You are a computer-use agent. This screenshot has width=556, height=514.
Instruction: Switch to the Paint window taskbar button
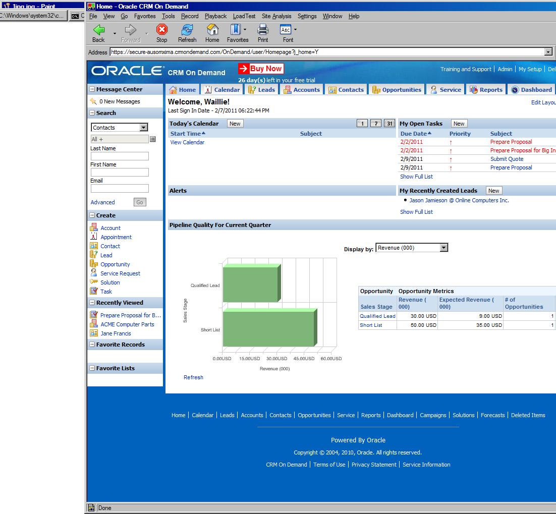(x=42, y=6)
